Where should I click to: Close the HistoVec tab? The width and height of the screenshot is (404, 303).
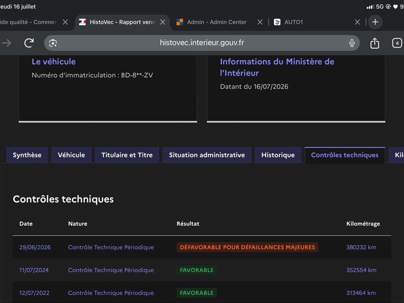tap(163, 22)
